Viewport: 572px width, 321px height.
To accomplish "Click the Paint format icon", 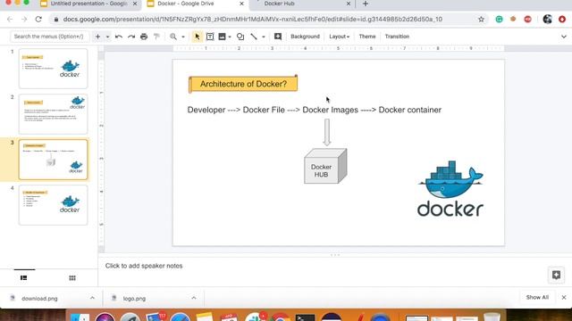I will coord(156,37).
